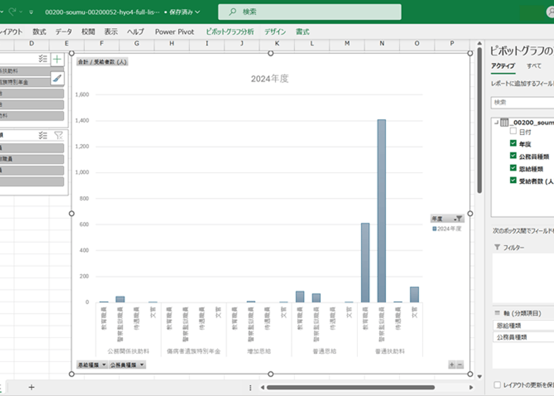Screen dimensions: 554x396
Task: Click the tallest bar in 普通扶助料 group
Action: [x=381, y=211]
